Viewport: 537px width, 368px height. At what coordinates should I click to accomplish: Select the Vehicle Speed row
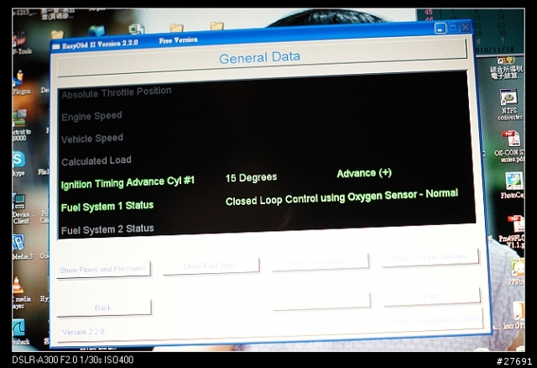tap(92, 139)
